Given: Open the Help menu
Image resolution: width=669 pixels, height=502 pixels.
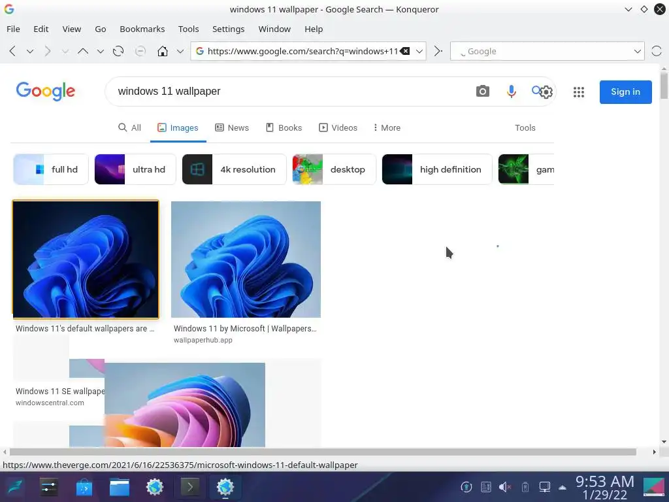Looking at the screenshot, I should 314,29.
